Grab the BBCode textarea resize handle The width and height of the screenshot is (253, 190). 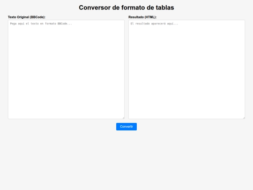[123, 118]
